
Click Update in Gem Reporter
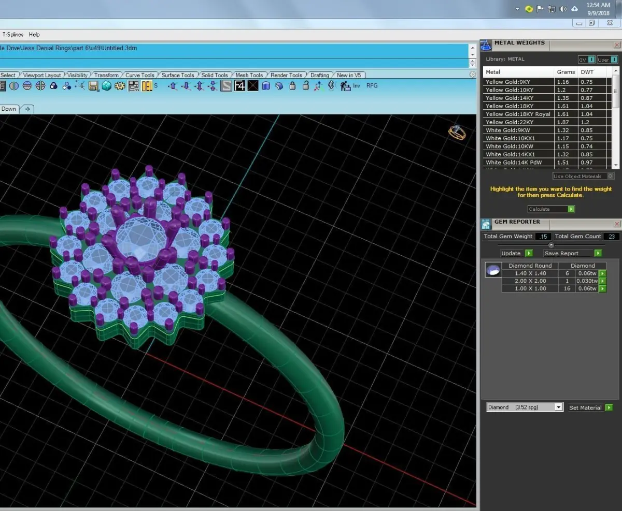pyautogui.click(x=516, y=253)
